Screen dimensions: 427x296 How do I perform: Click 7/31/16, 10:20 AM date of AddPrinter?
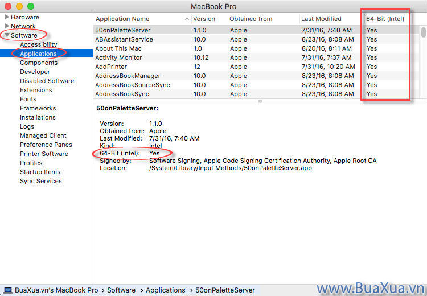coord(328,67)
